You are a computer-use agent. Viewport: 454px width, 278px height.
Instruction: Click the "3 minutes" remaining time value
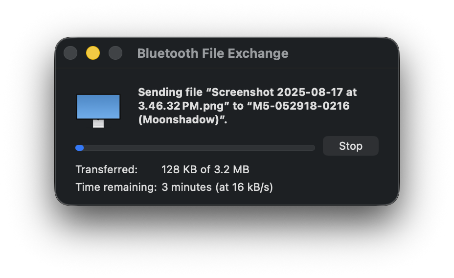[186, 187]
